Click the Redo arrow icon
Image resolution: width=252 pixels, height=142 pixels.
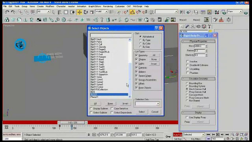point(13,12)
